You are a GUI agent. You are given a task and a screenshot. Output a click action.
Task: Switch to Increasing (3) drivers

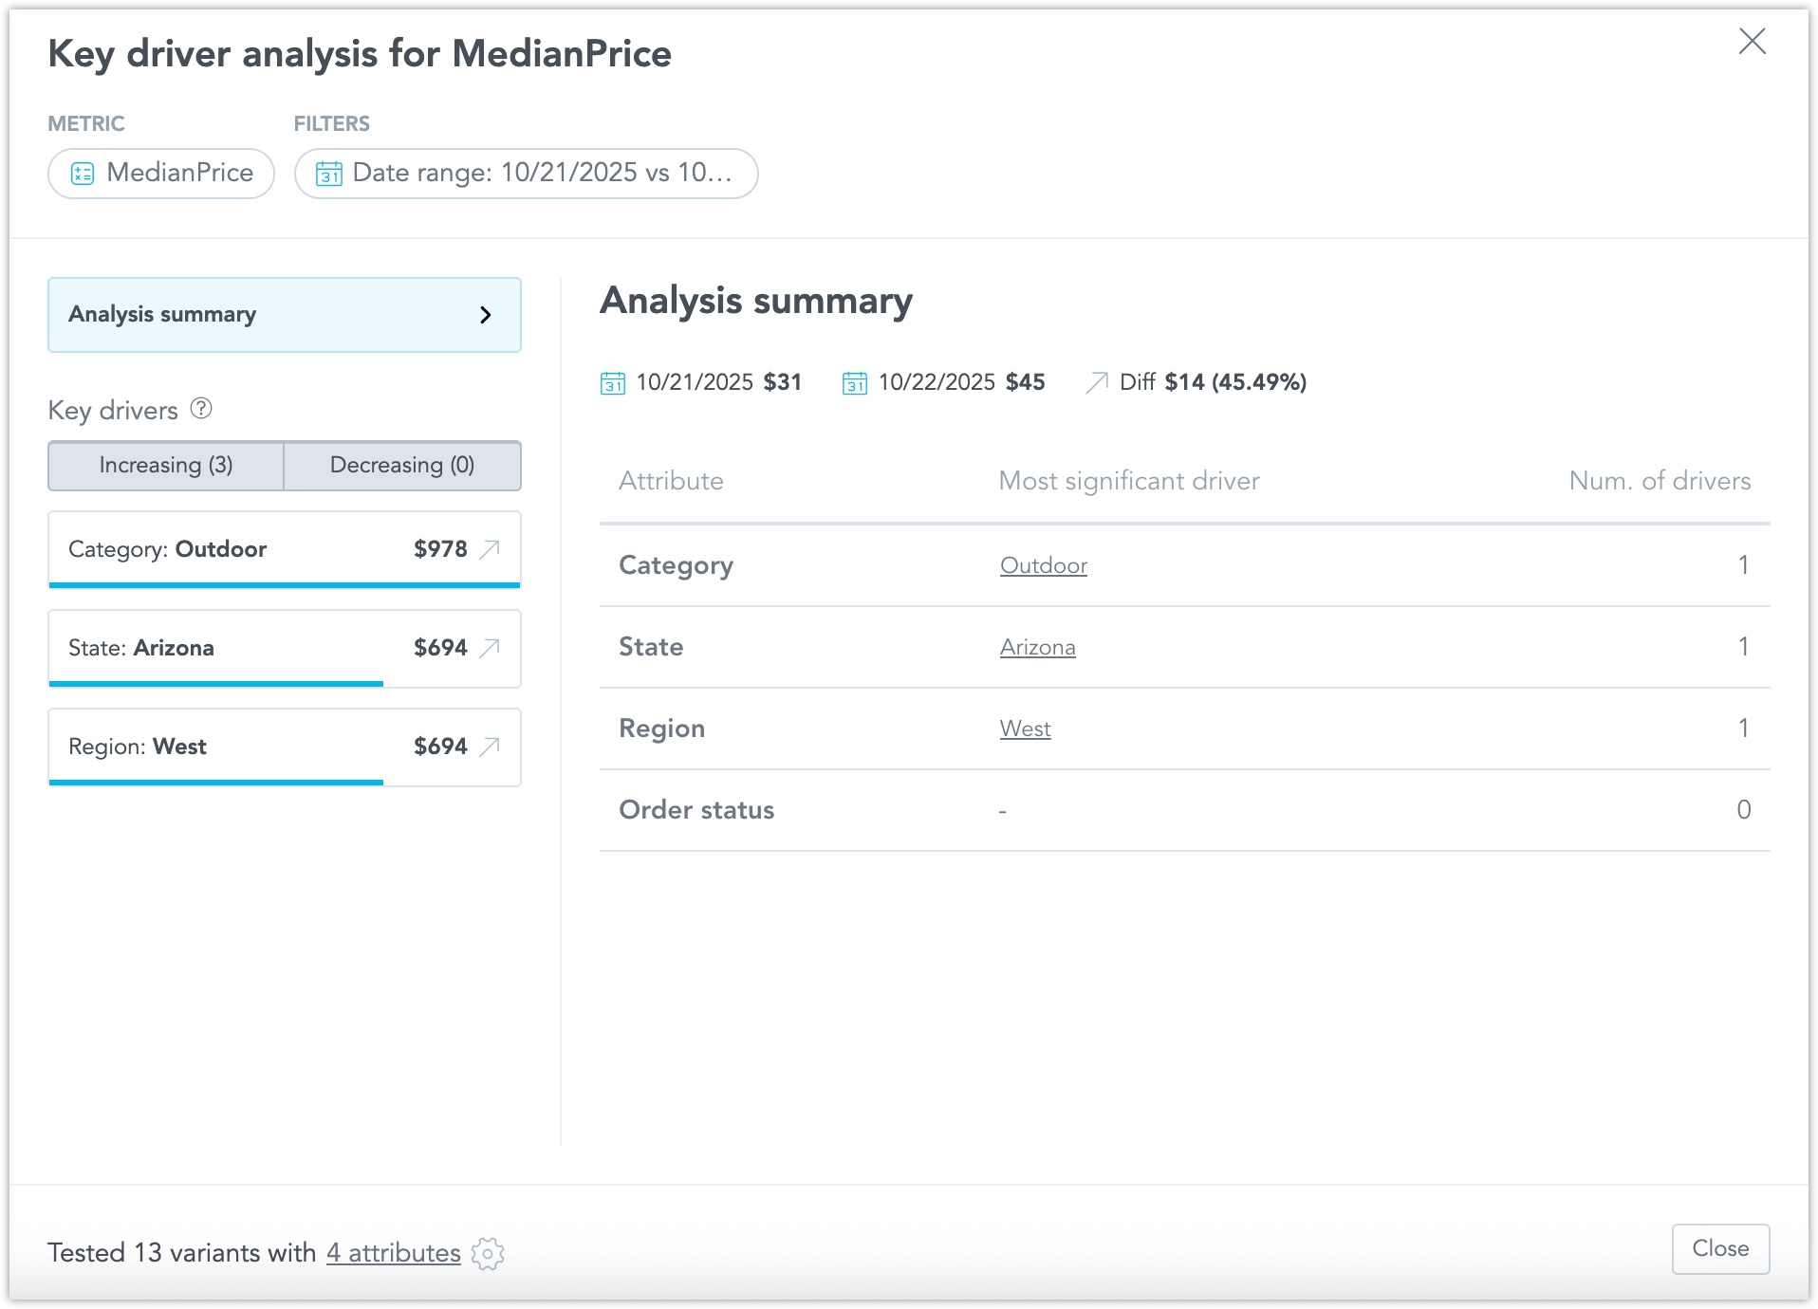(166, 465)
